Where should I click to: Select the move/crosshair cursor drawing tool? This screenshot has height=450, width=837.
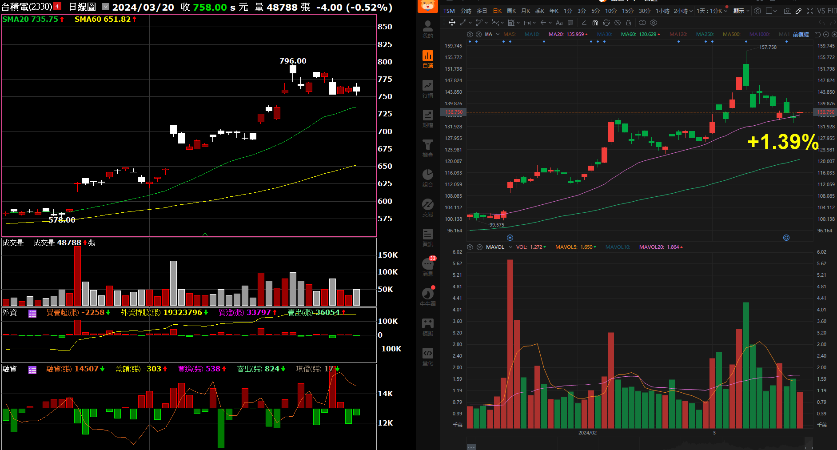[452, 23]
